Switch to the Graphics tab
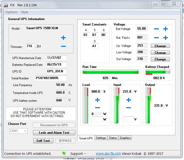Screen dimensions: 184x160 click(x=125, y=138)
